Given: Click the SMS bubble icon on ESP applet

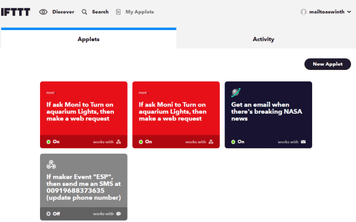Looking at the screenshot, I should 118,214.
